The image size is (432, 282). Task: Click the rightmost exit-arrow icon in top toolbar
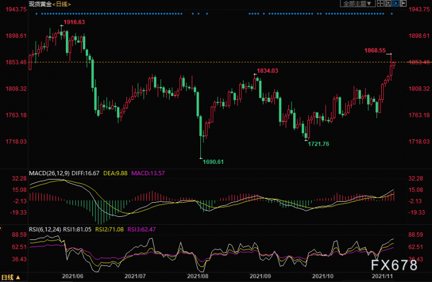click(x=402, y=3)
